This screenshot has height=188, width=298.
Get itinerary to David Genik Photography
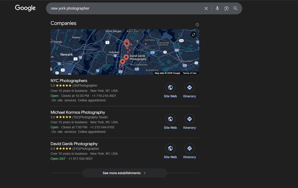[x=189, y=148]
